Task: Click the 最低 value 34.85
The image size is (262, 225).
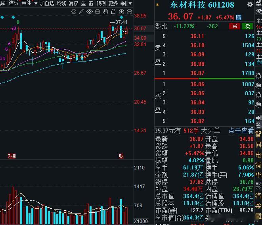Action: pyautogui.click(x=247, y=153)
